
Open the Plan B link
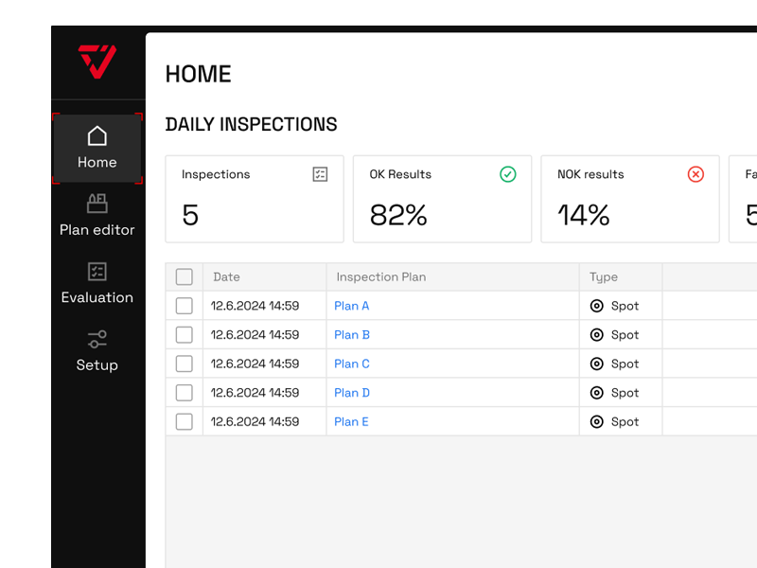click(x=352, y=335)
